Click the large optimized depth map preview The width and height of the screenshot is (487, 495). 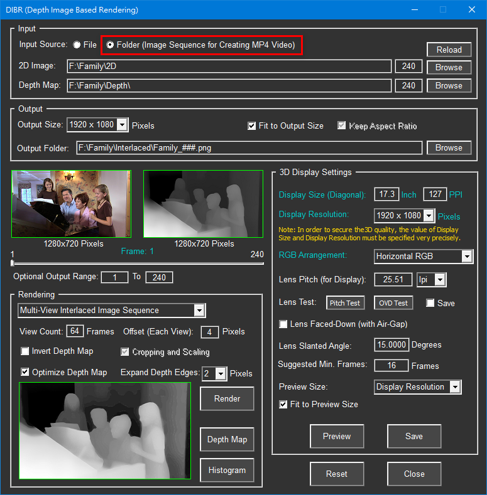click(x=105, y=431)
